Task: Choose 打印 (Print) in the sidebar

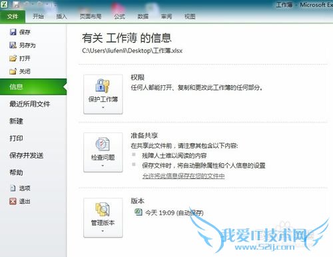Action: [16, 138]
